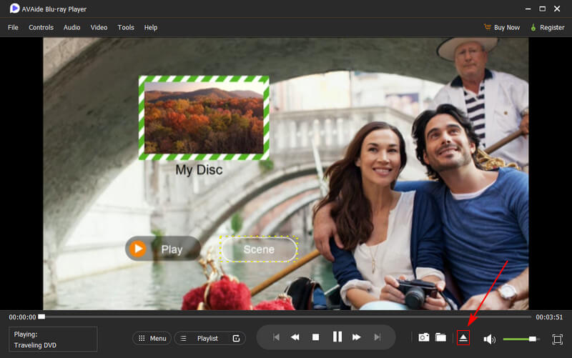
Task: Click the eject disc button
Action: (463, 337)
